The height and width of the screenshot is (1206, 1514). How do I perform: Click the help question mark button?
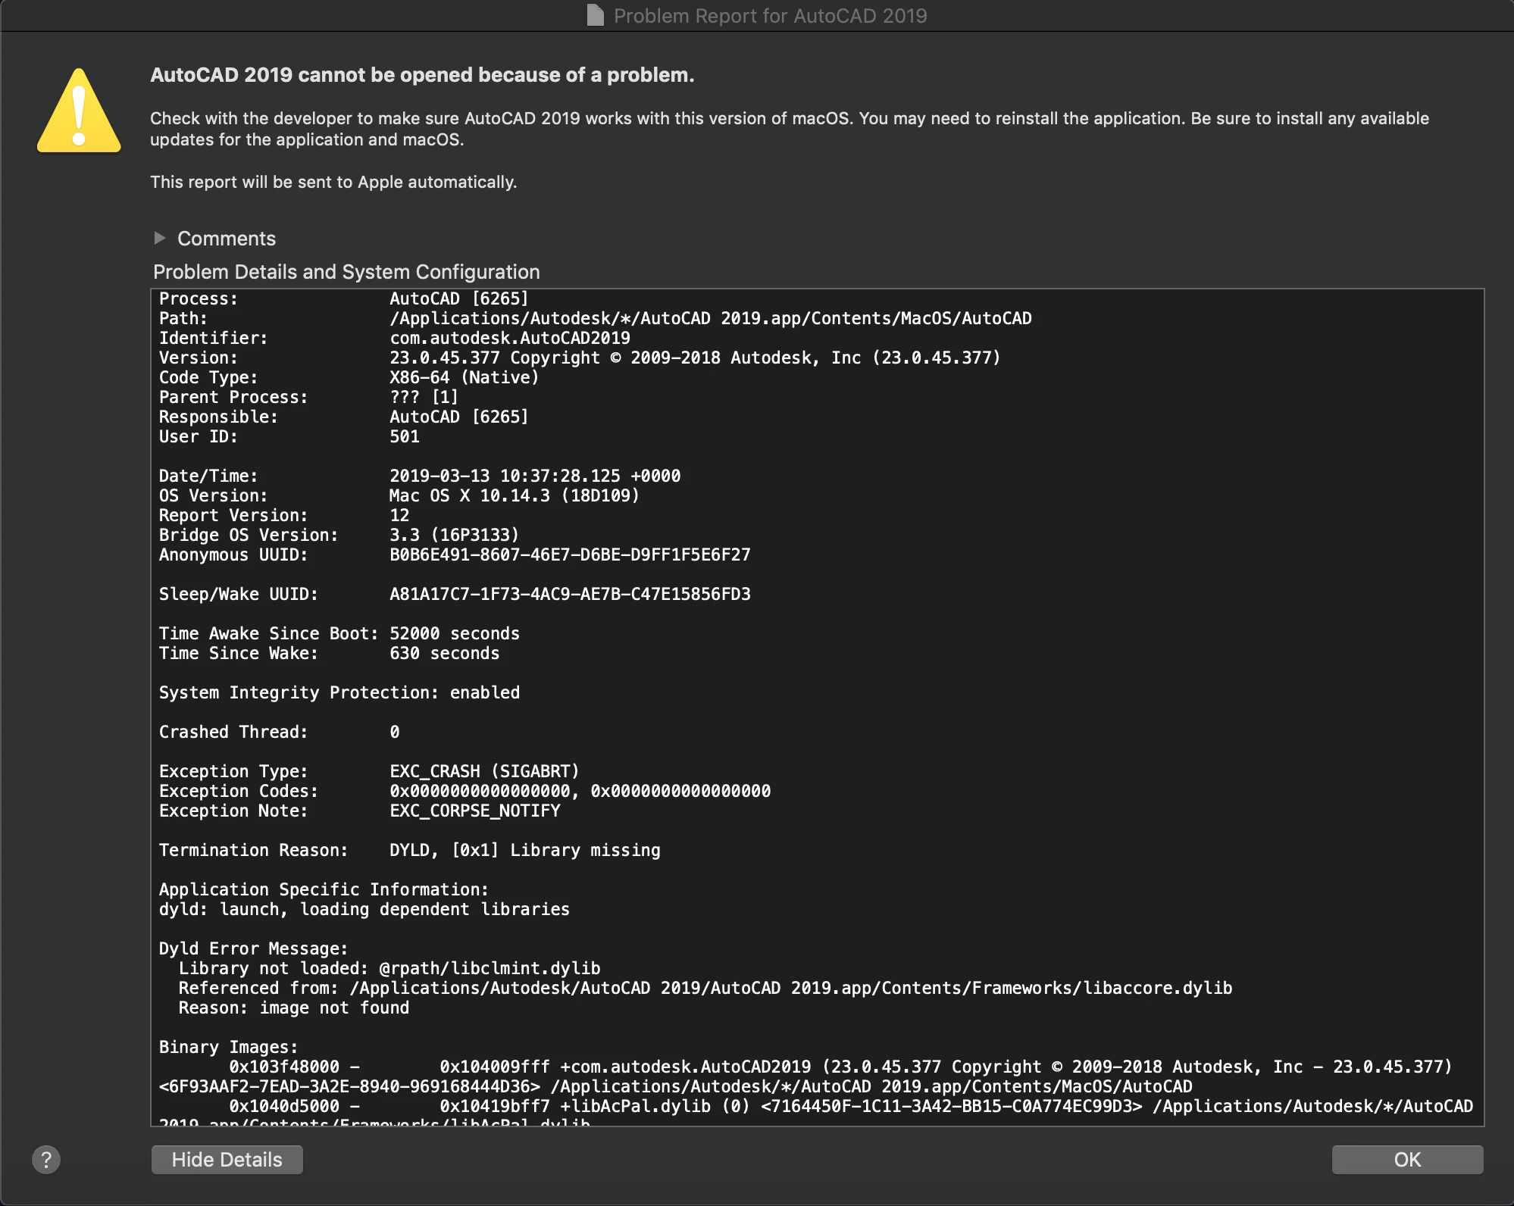(46, 1159)
